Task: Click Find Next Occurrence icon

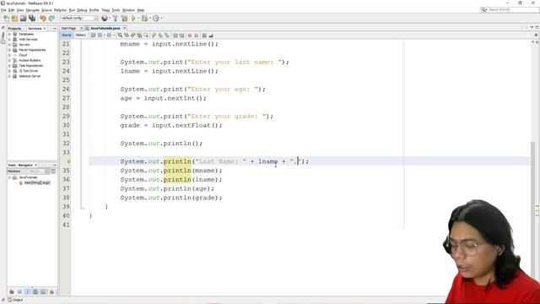Action: click(133, 35)
